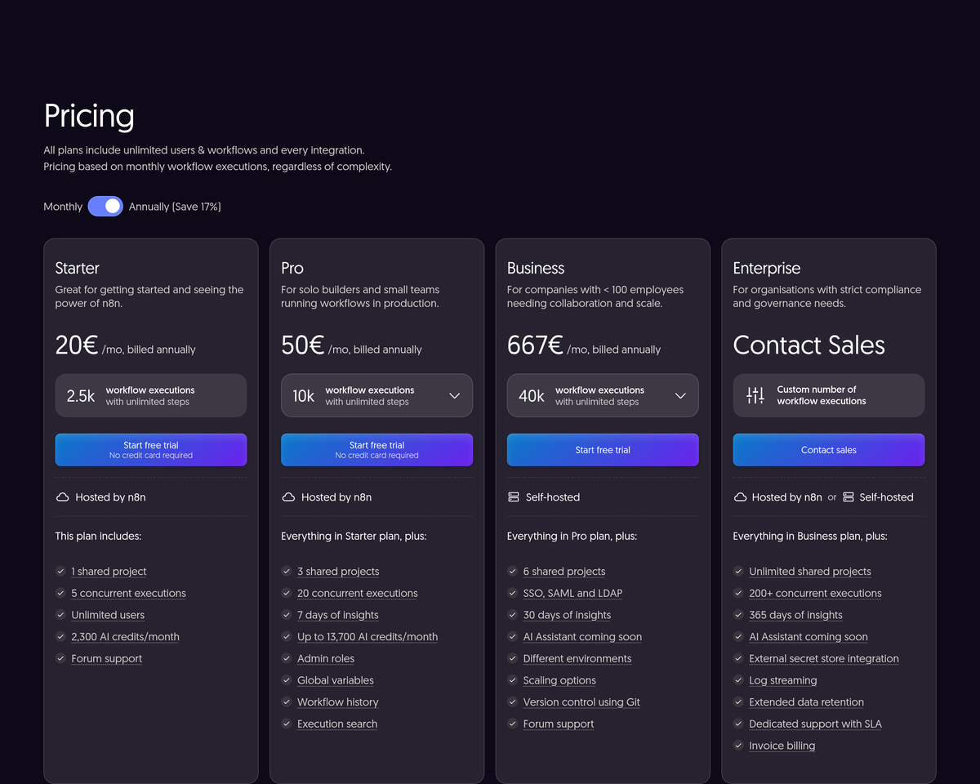Click checkmark beside 7 days of insights
The image size is (980, 784).
point(287,615)
